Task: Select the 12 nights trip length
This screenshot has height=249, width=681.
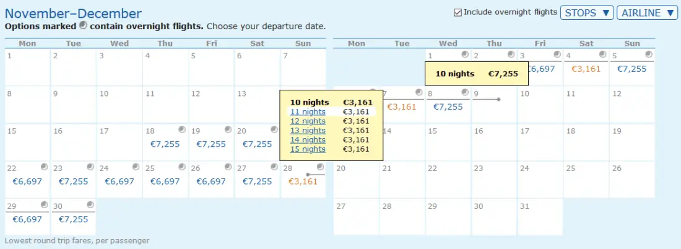Action: (308, 121)
